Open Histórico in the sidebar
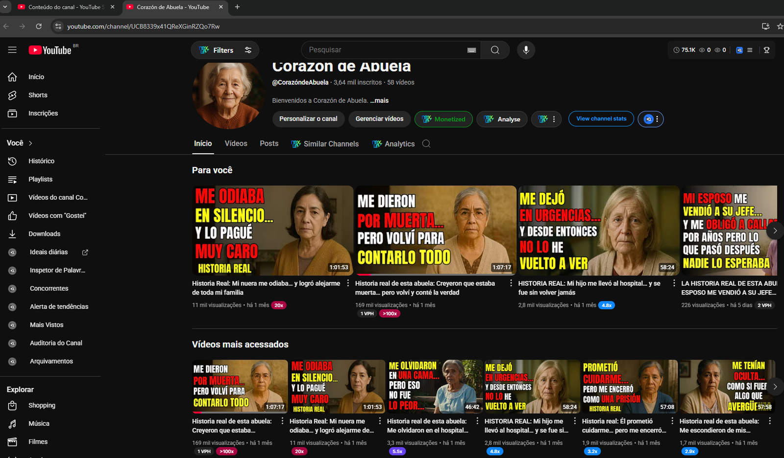784x458 pixels. click(x=41, y=161)
